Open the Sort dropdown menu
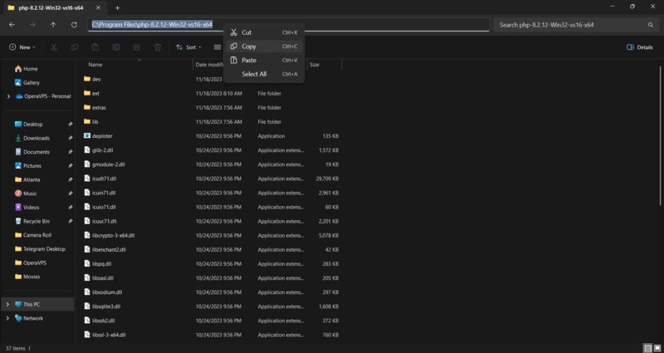 coord(188,47)
